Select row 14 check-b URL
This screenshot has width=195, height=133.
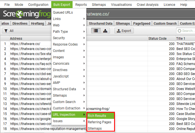(31, 109)
